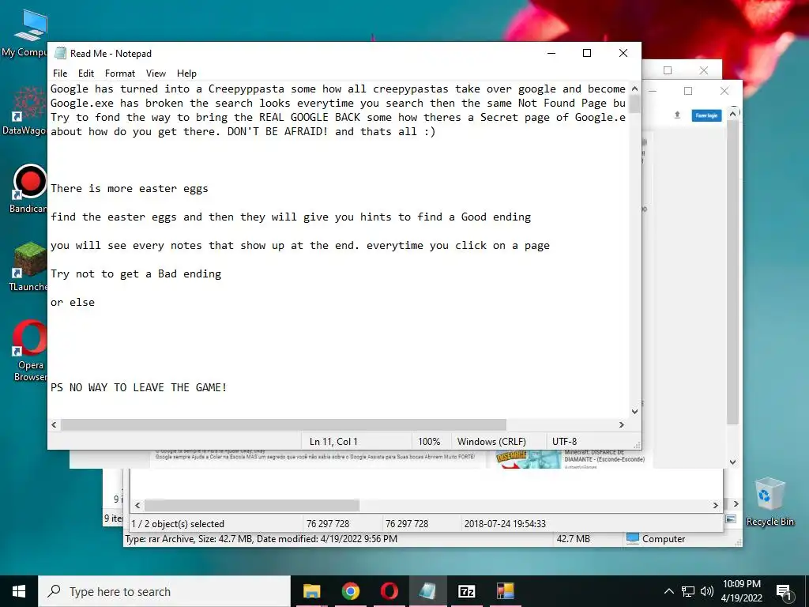Viewport: 809px width, 607px height.
Task: Open the Notepad Help menu
Action: (x=186, y=74)
